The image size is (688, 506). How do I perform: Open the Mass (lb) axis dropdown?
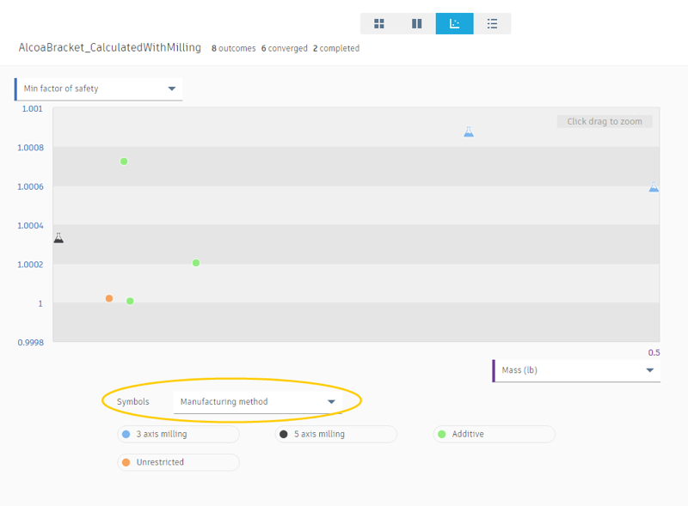point(576,370)
